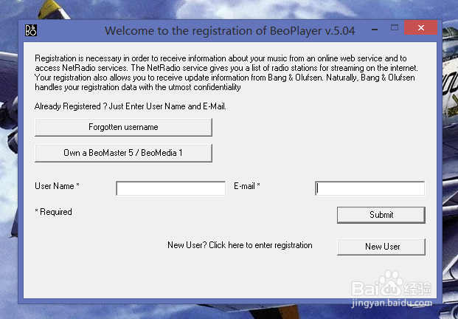Click the window title "Welcome to the registration of BeoPlayer v.5.04"
This screenshot has width=458, height=319.
point(230,30)
